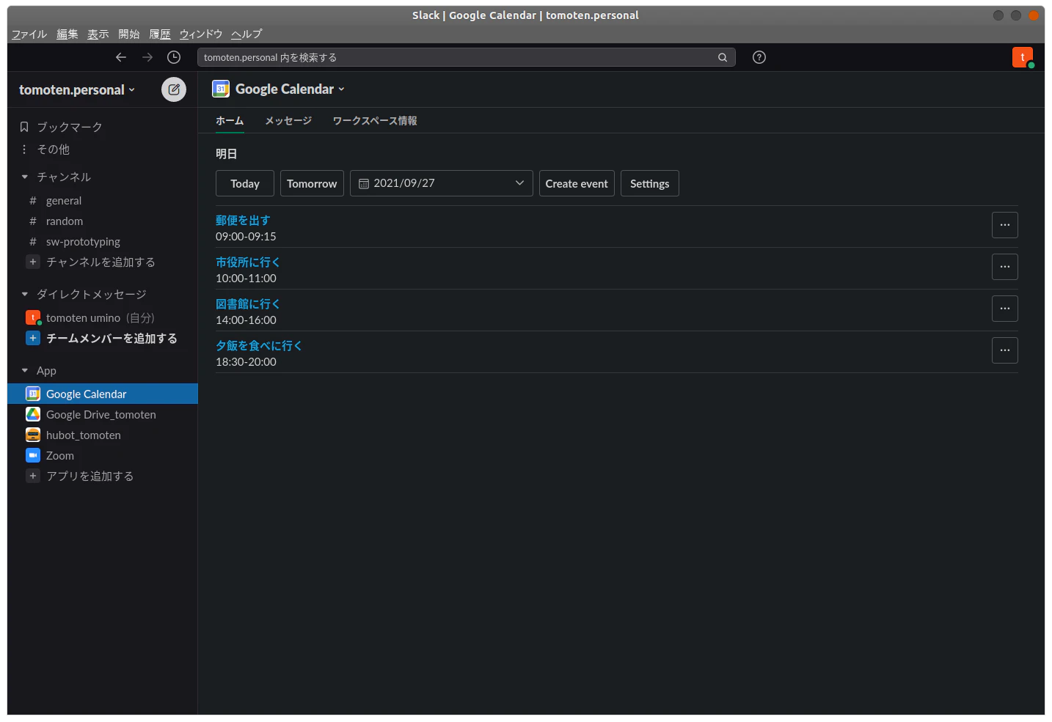Click チャンネルを追加する
The width and height of the screenshot is (1052, 722).
[101, 262]
